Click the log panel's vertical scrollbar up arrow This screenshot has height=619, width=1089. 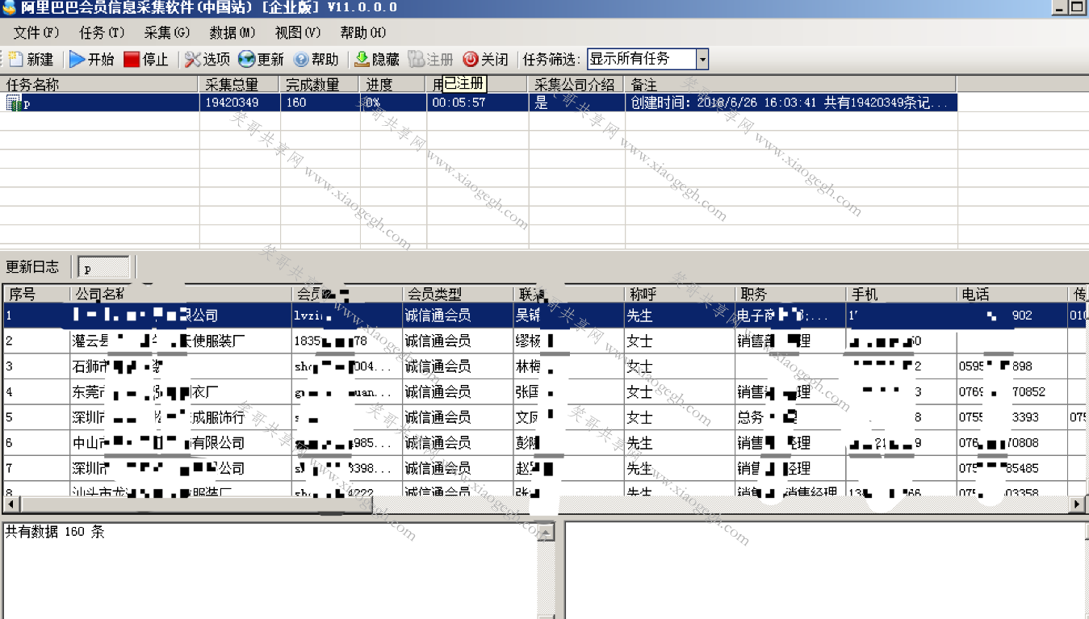547,533
